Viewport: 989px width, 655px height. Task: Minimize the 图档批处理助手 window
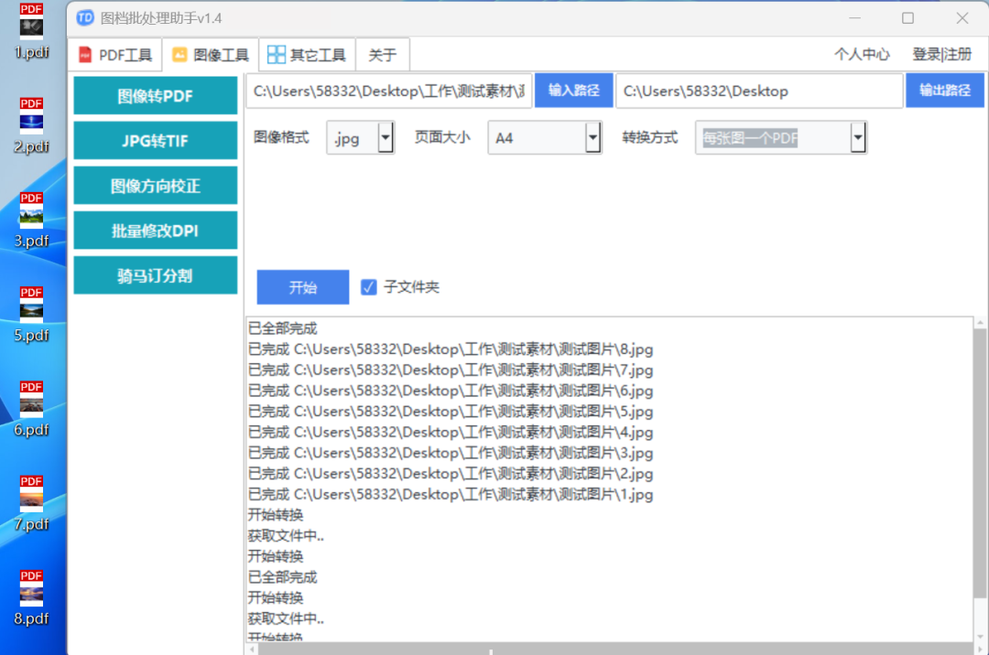click(x=854, y=18)
